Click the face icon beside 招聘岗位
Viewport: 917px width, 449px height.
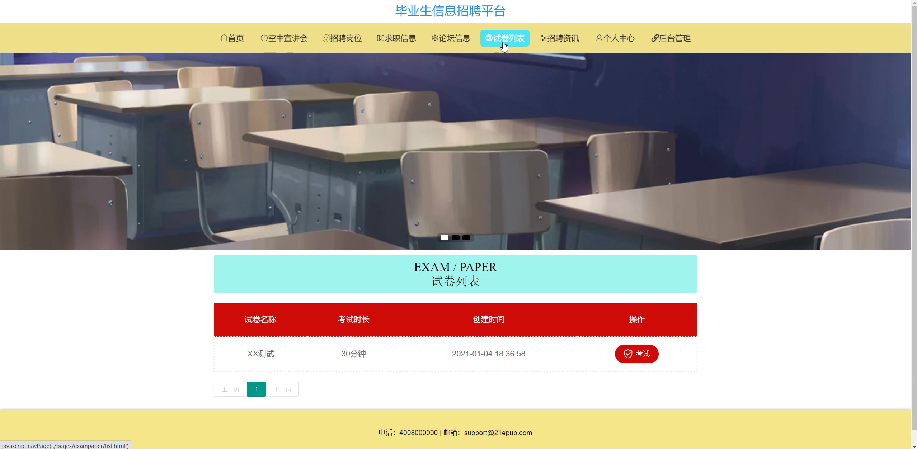pyautogui.click(x=326, y=38)
